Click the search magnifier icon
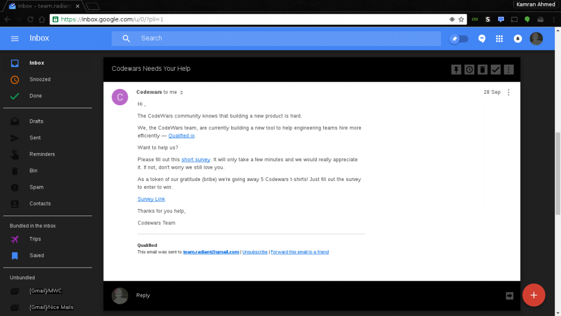 pyautogui.click(x=126, y=38)
